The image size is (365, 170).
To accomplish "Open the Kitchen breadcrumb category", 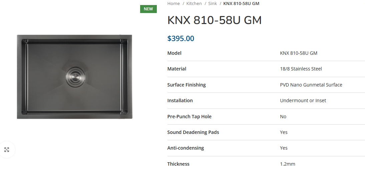I will click(194, 3).
